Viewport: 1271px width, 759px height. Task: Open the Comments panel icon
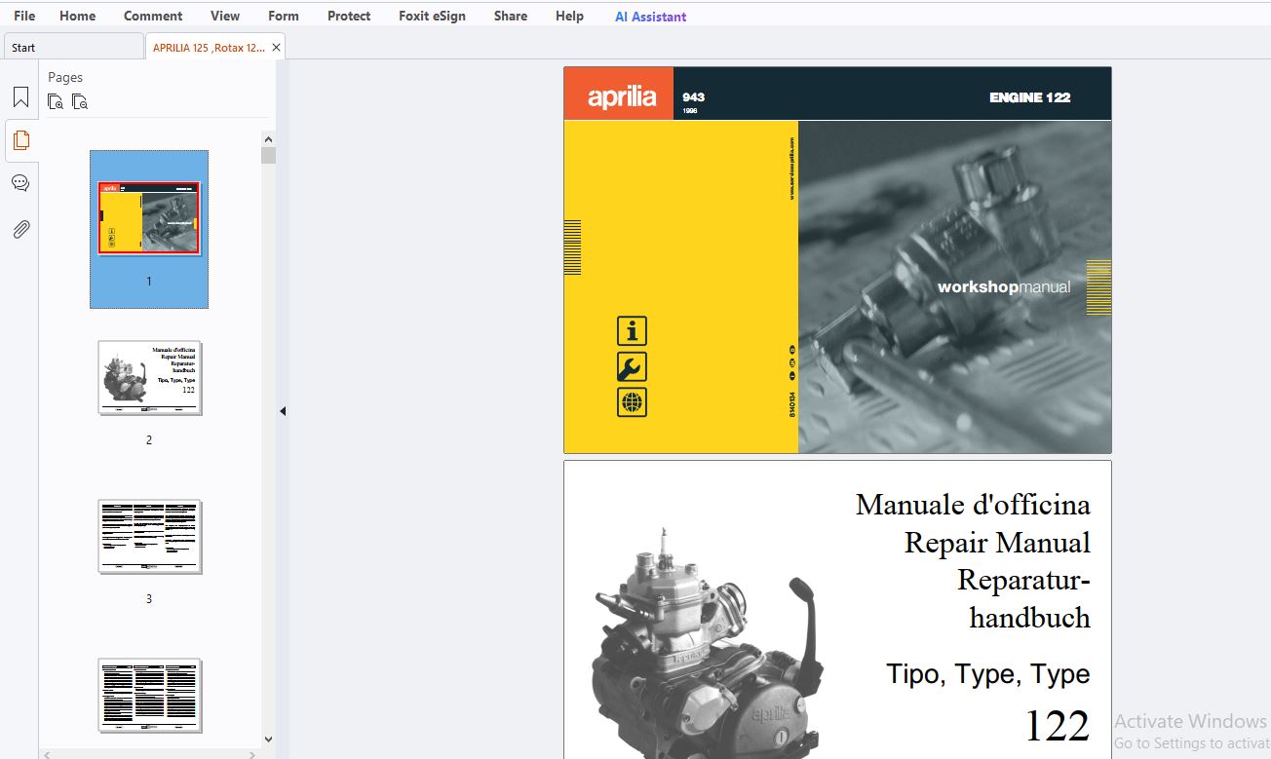pos(20,183)
